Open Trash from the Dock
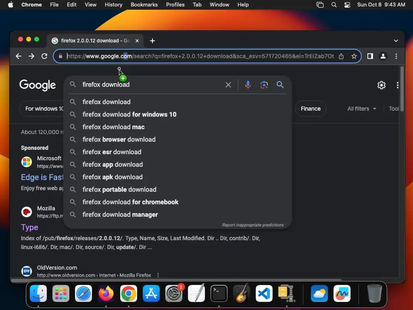Viewport: 413px width, 310px height. (x=375, y=293)
